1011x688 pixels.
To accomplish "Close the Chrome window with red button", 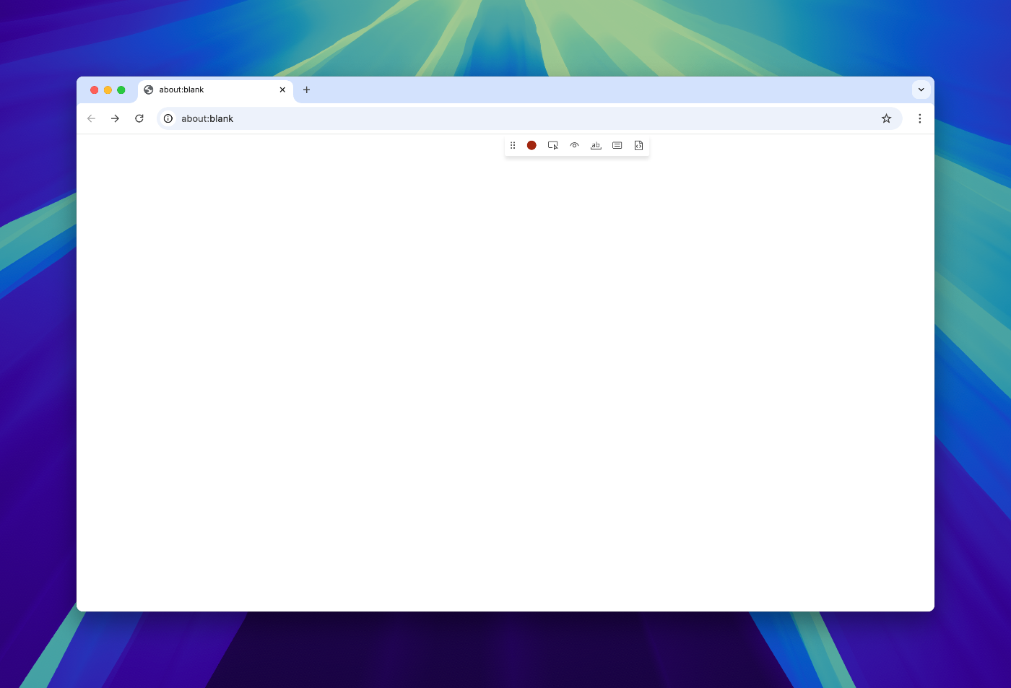I will coord(94,90).
